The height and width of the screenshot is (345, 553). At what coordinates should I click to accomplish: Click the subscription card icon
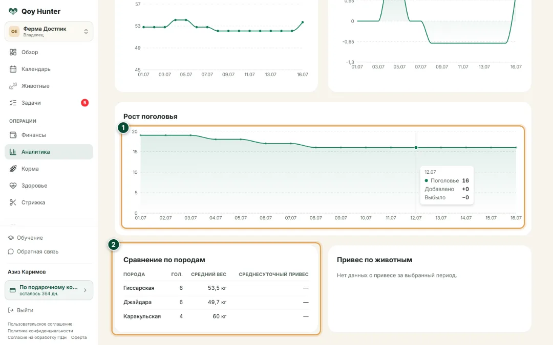[x=13, y=290]
